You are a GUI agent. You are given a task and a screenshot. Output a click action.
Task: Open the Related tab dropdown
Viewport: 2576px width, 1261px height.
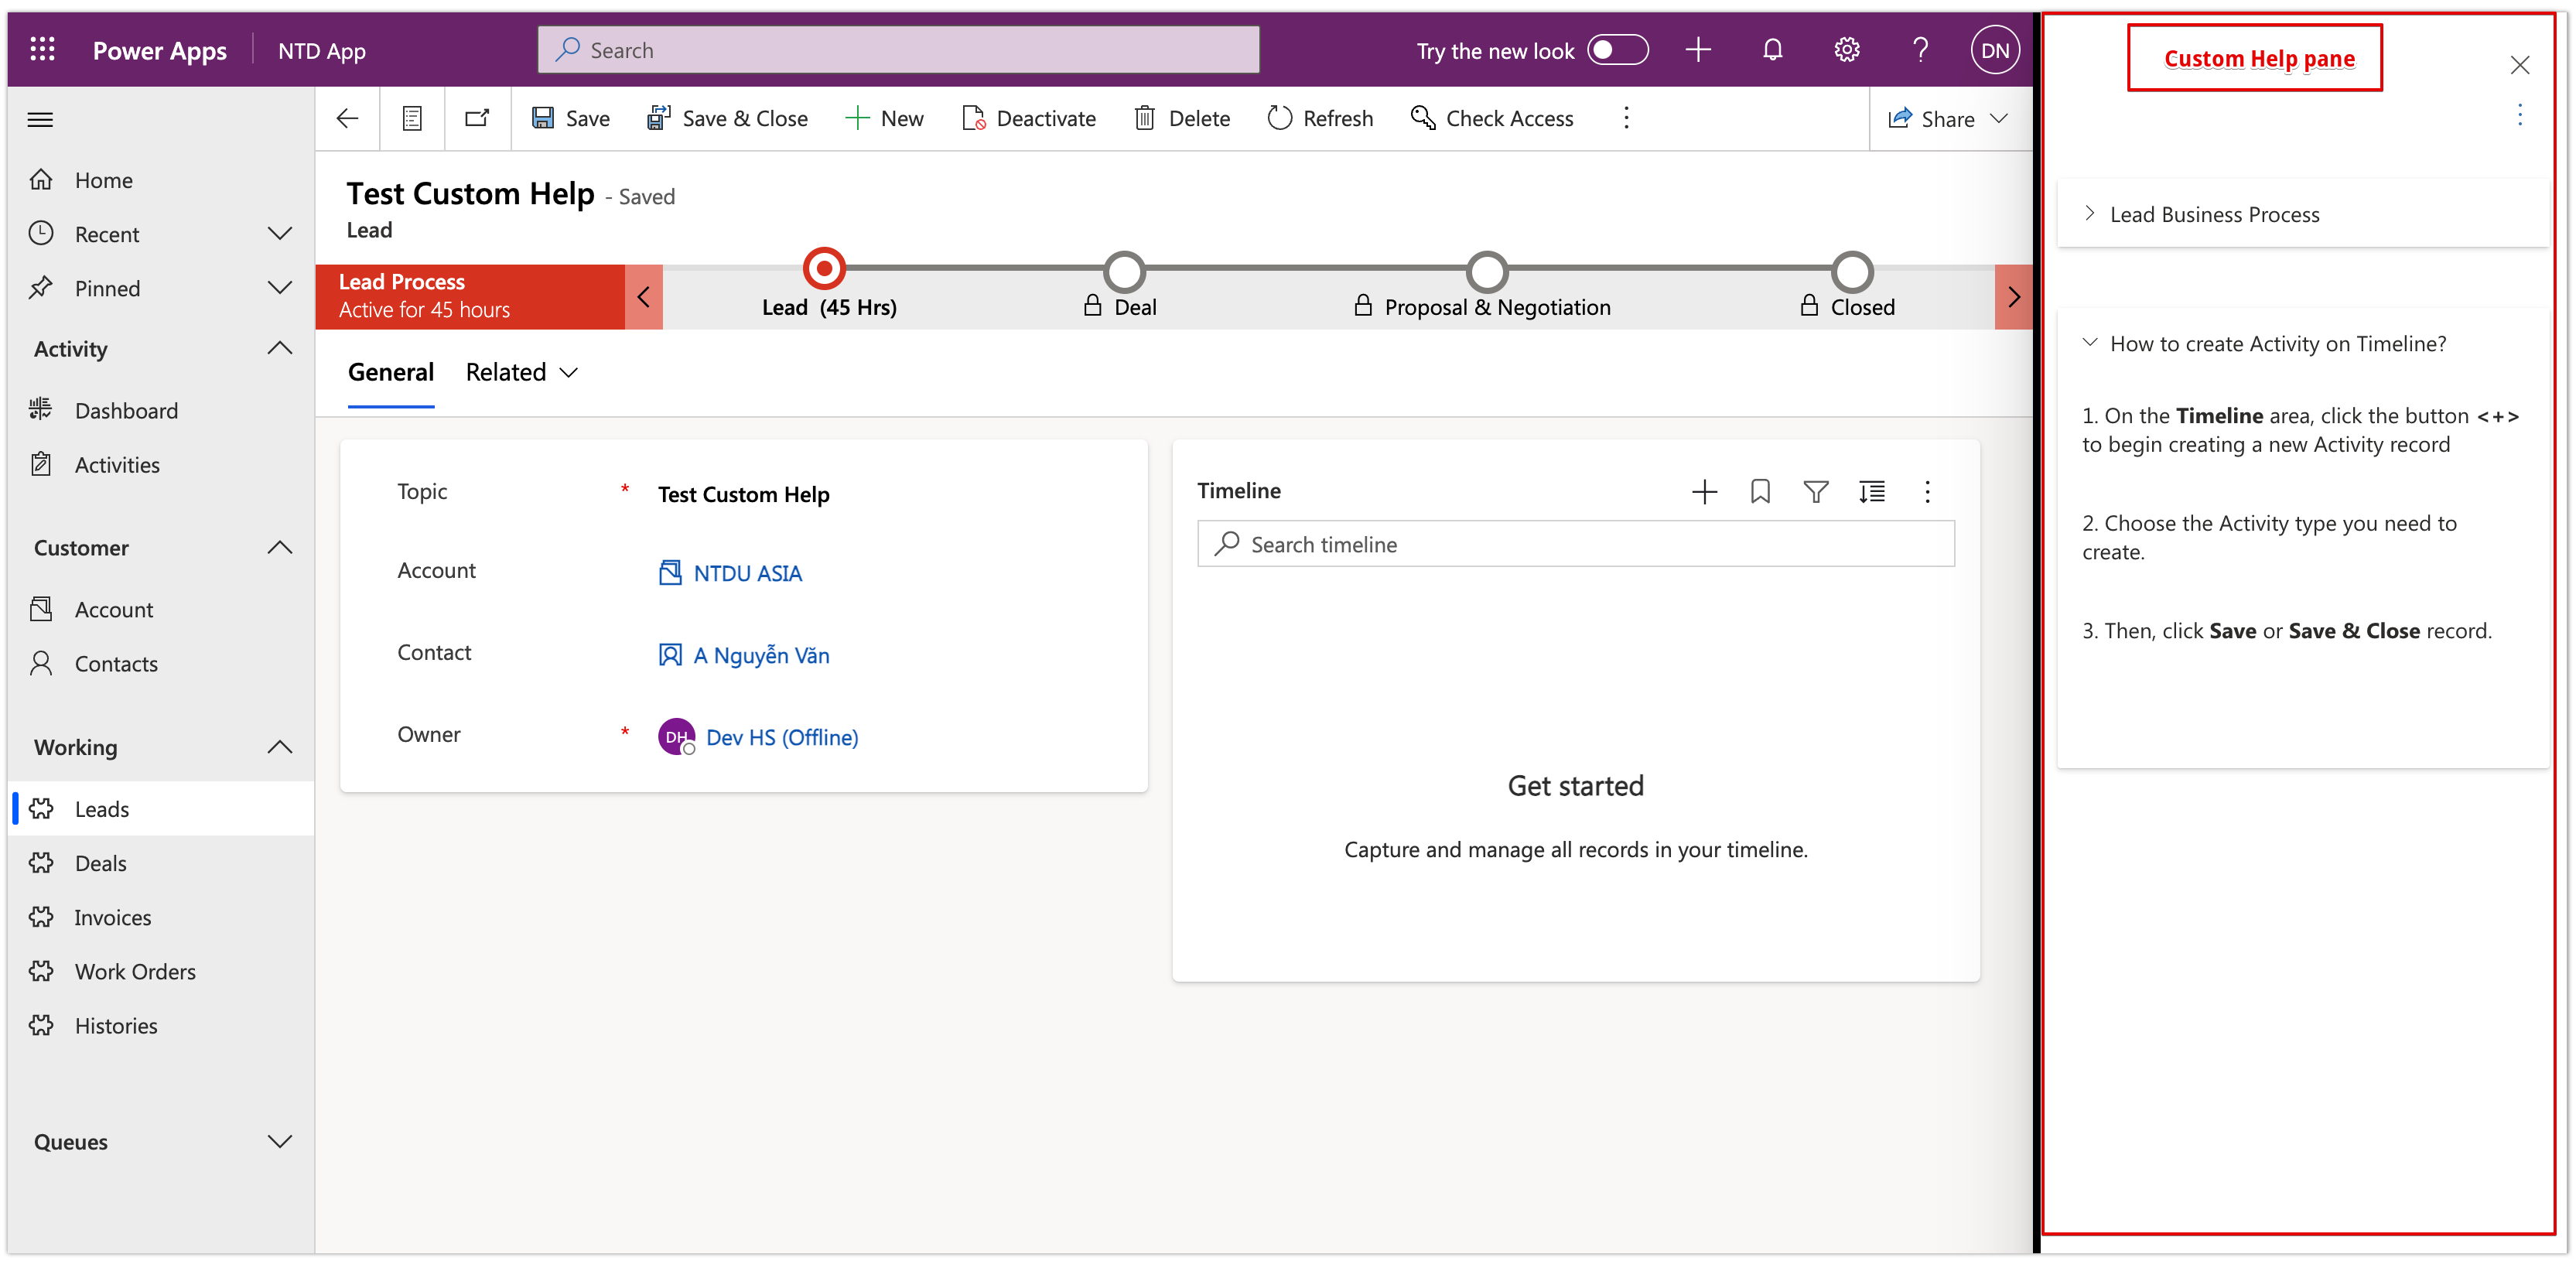(x=522, y=372)
